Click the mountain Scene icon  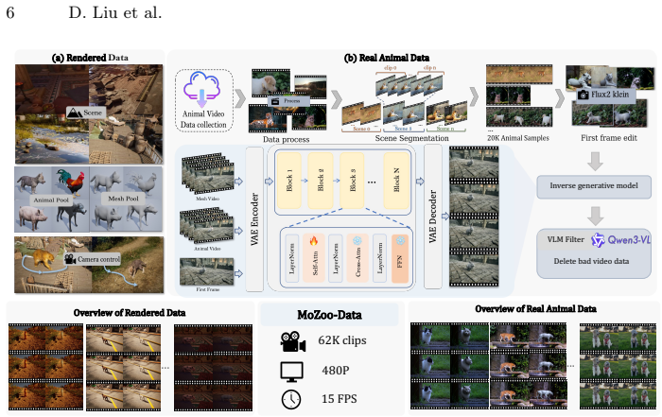coord(75,113)
